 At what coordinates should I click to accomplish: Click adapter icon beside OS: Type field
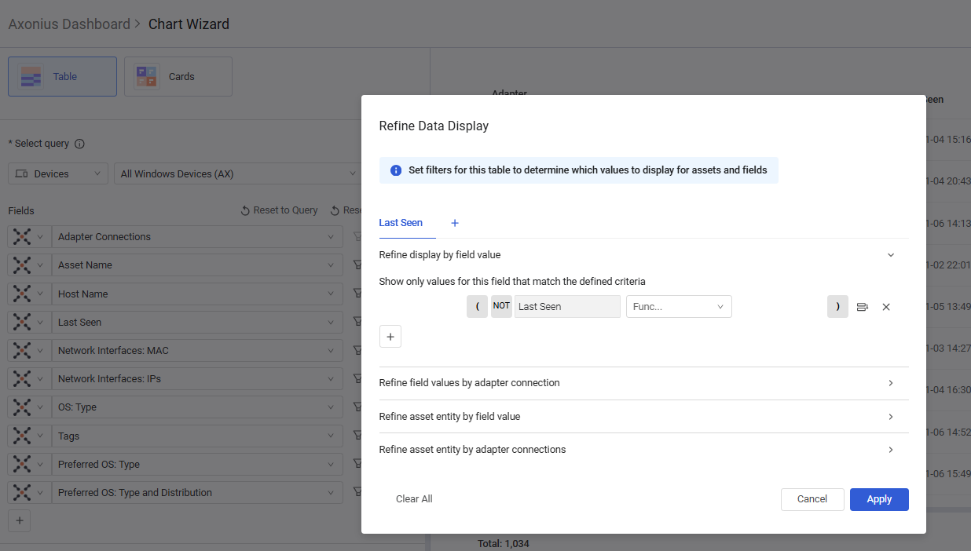pos(22,407)
